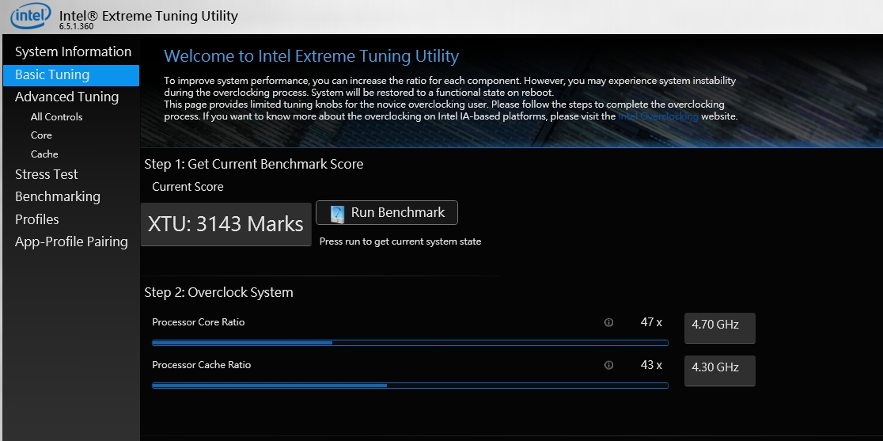Adjust Processor Cache Ratio slider
The height and width of the screenshot is (441, 883).
tap(410, 386)
